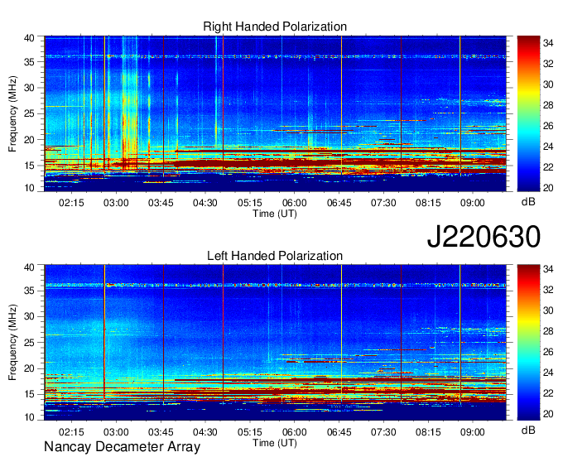Click the 26 value on bottom color bar
Viewport: 563px width, 457px height.
(548, 352)
